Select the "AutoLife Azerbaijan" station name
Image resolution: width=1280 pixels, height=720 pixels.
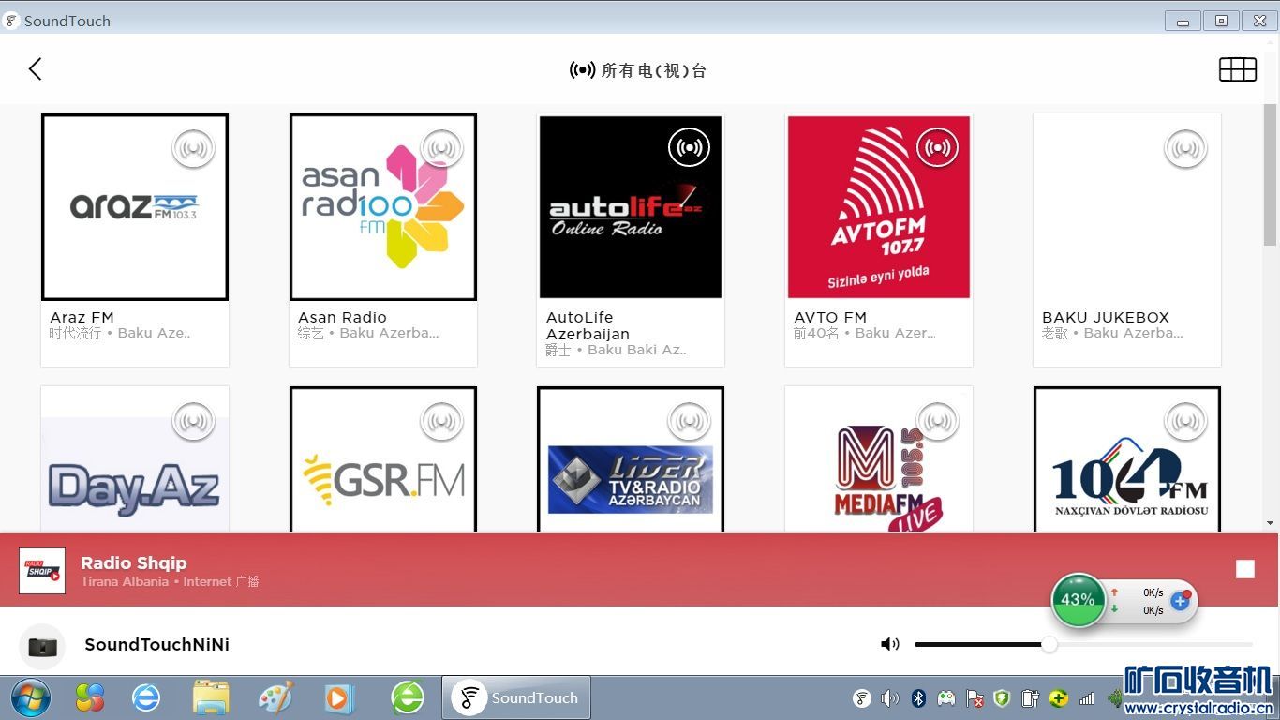coord(588,325)
